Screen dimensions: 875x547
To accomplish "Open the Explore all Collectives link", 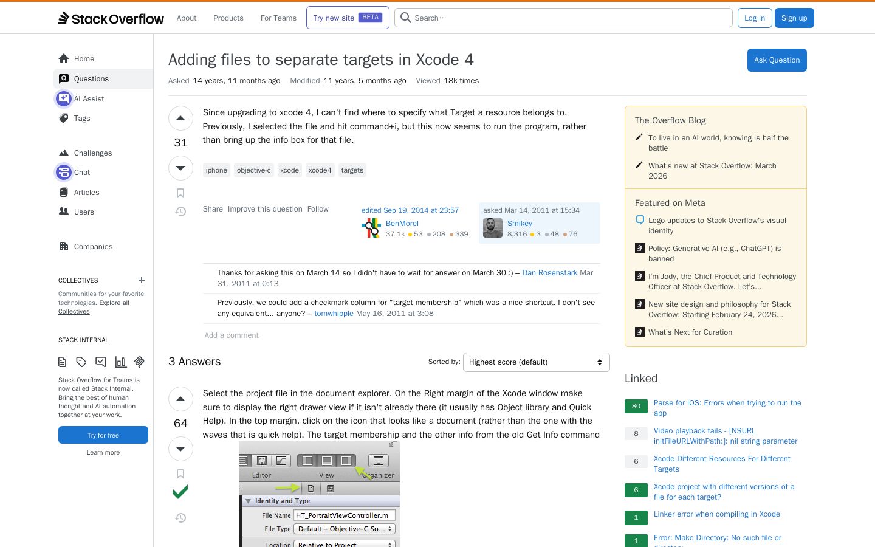I will pos(94,307).
